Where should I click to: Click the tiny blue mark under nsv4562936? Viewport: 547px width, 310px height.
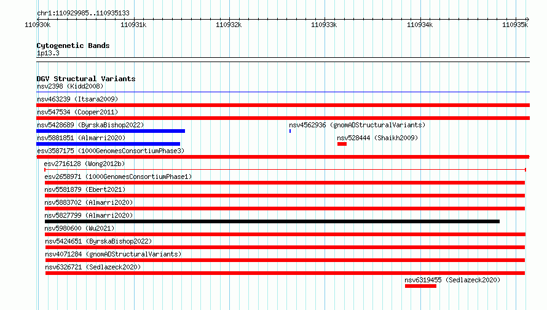point(290,131)
